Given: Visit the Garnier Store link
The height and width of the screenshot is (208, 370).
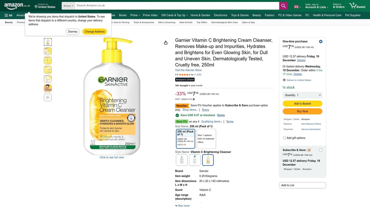Looking at the screenshot, I should (188, 70).
